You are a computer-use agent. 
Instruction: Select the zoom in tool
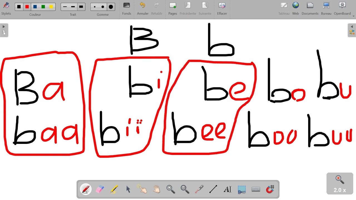pos(170,189)
